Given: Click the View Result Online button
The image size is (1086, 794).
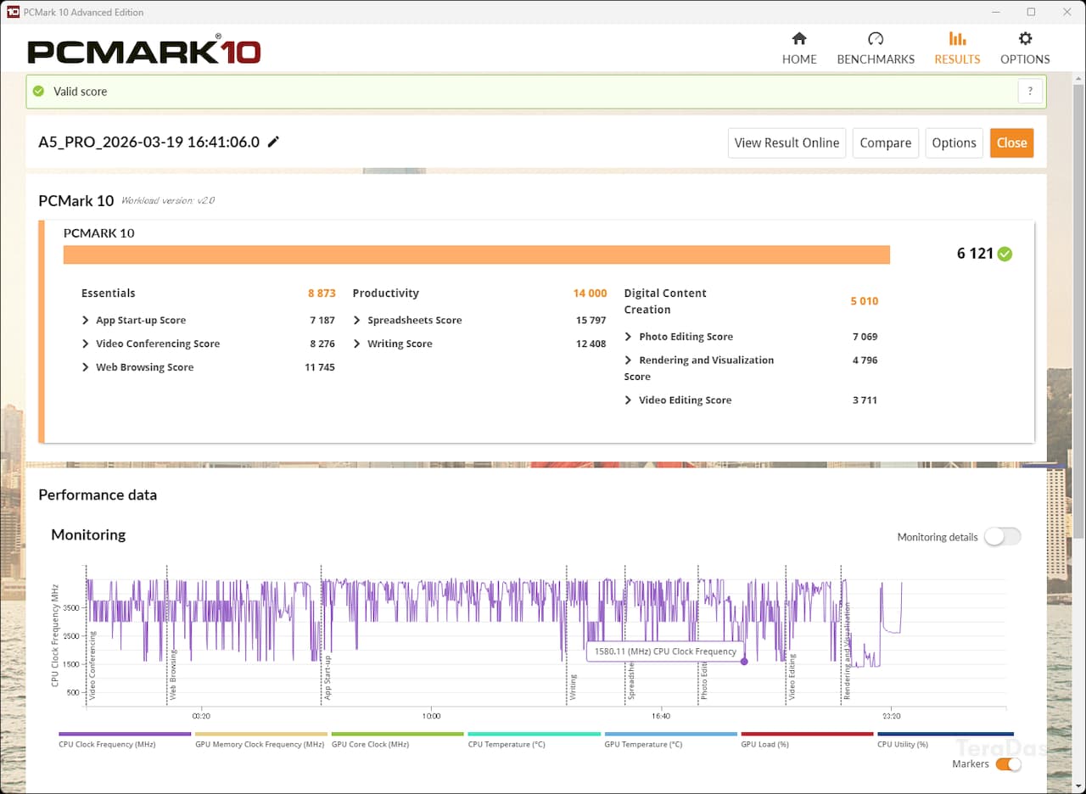Looking at the screenshot, I should (787, 143).
